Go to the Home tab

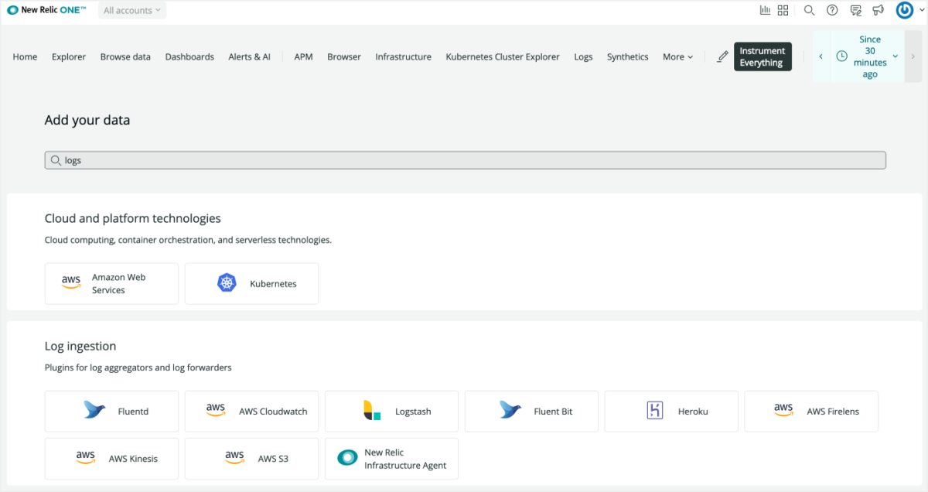point(25,56)
